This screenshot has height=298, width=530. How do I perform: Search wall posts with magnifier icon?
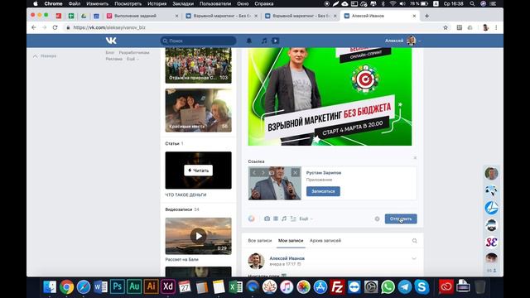[415, 241]
